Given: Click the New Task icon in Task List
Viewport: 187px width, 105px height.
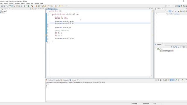Looking at the screenshot, I should [165, 11].
